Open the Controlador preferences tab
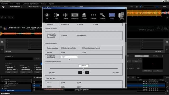 pos(75,16)
